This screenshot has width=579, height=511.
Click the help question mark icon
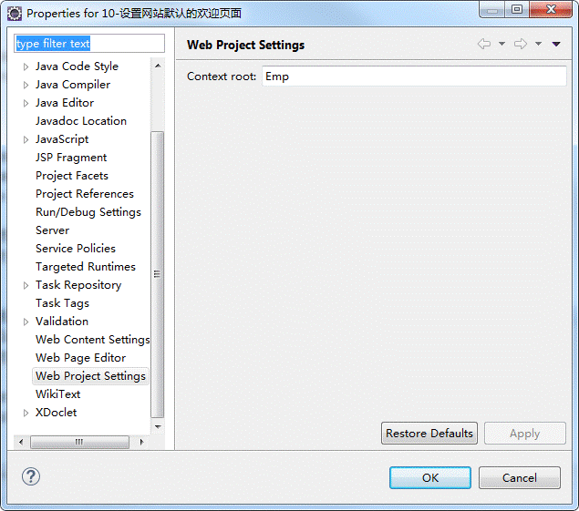(31, 476)
